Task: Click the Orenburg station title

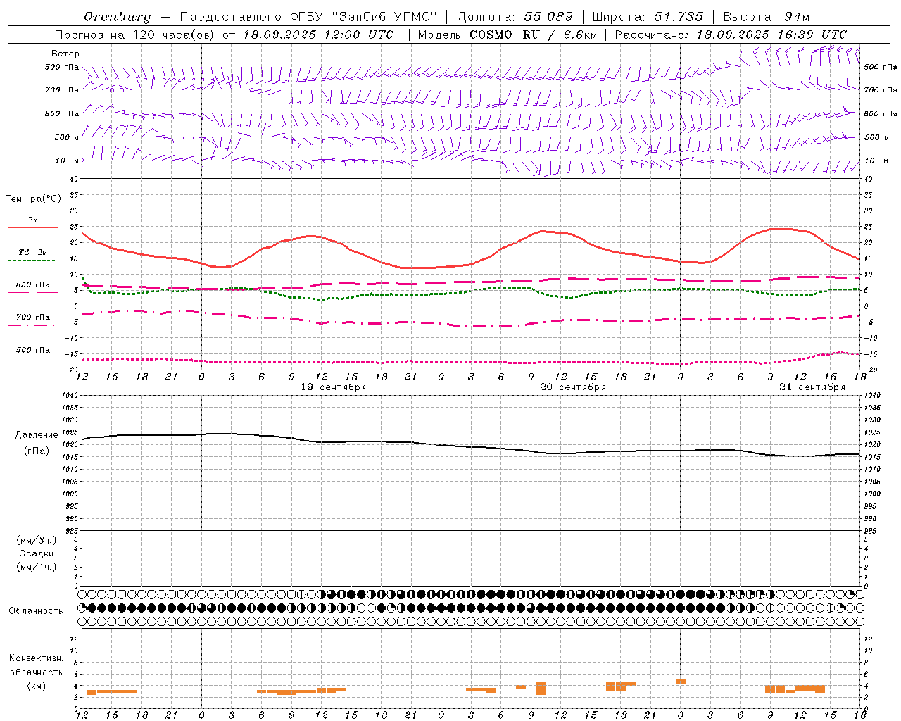Action: click(117, 17)
